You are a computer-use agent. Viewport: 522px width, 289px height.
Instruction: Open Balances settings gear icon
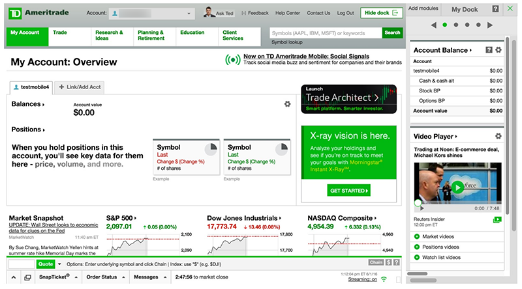pos(287,104)
